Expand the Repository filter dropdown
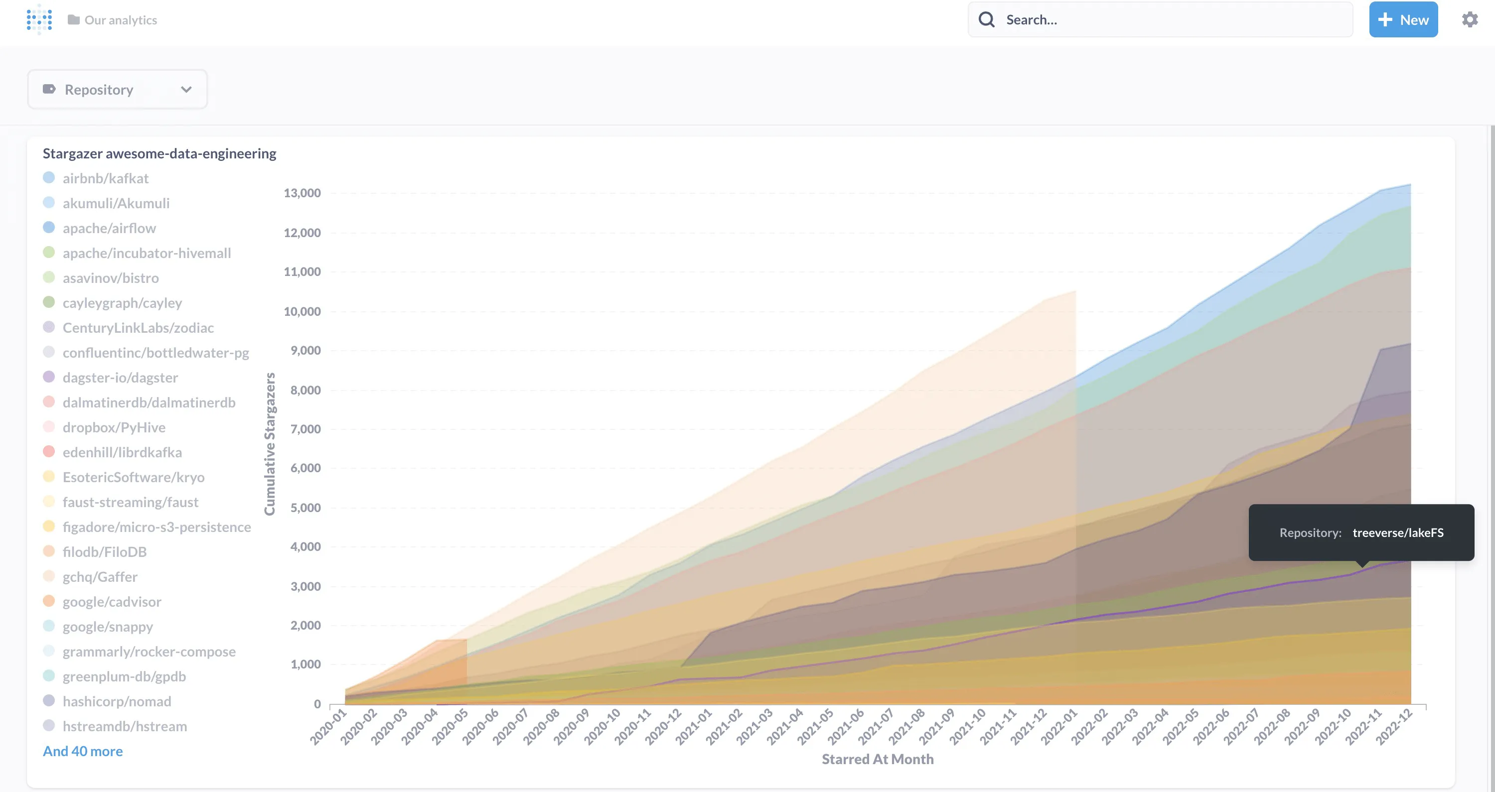This screenshot has height=792, width=1495. point(117,89)
